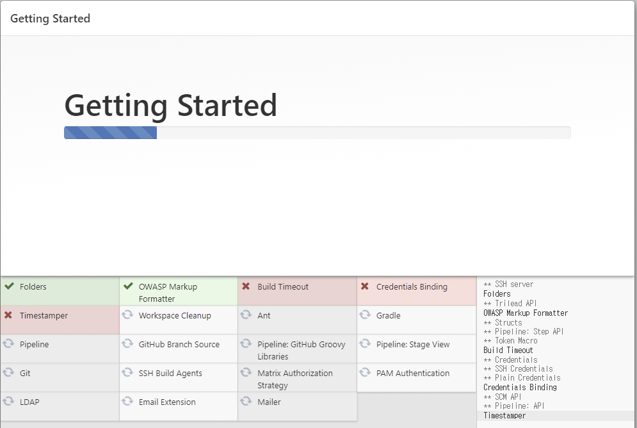Select the LDAP plugin label
The height and width of the screenshot is (428, 637).
[29, 402]
